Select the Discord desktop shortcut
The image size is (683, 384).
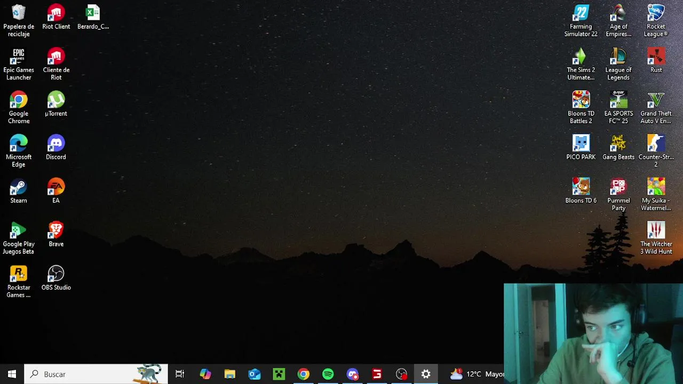(56, 148)
